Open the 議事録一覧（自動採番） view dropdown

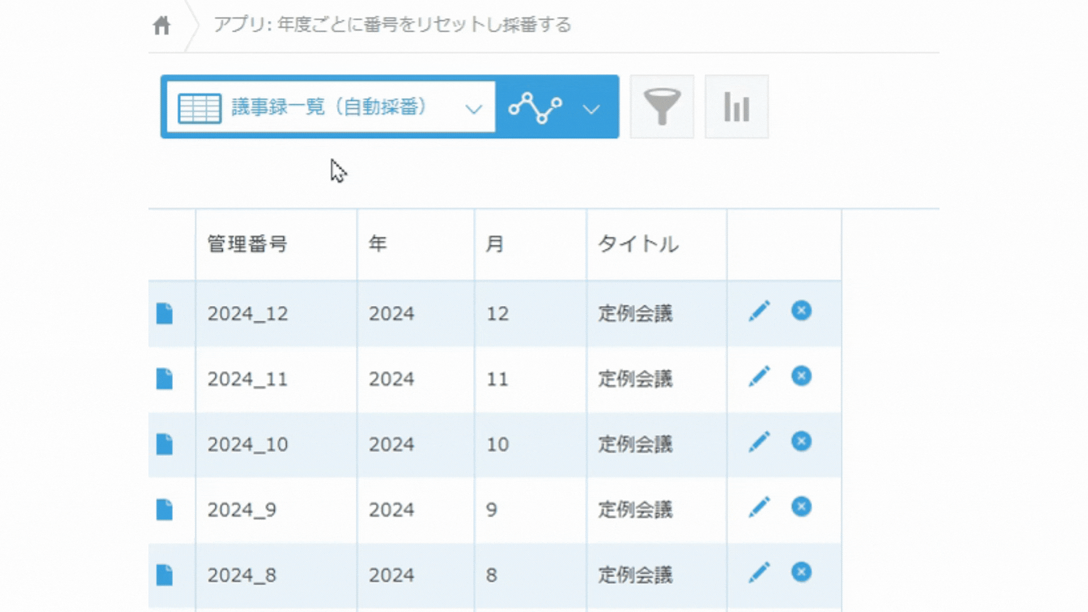tap(331, 107)
